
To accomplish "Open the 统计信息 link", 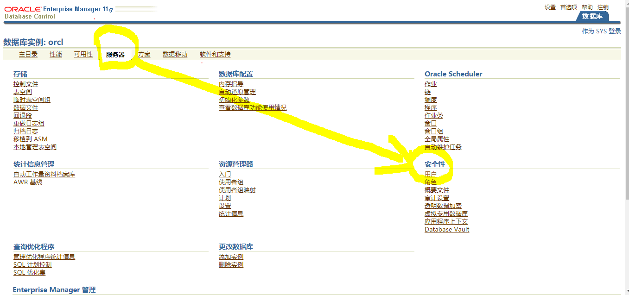I will 231,213.
